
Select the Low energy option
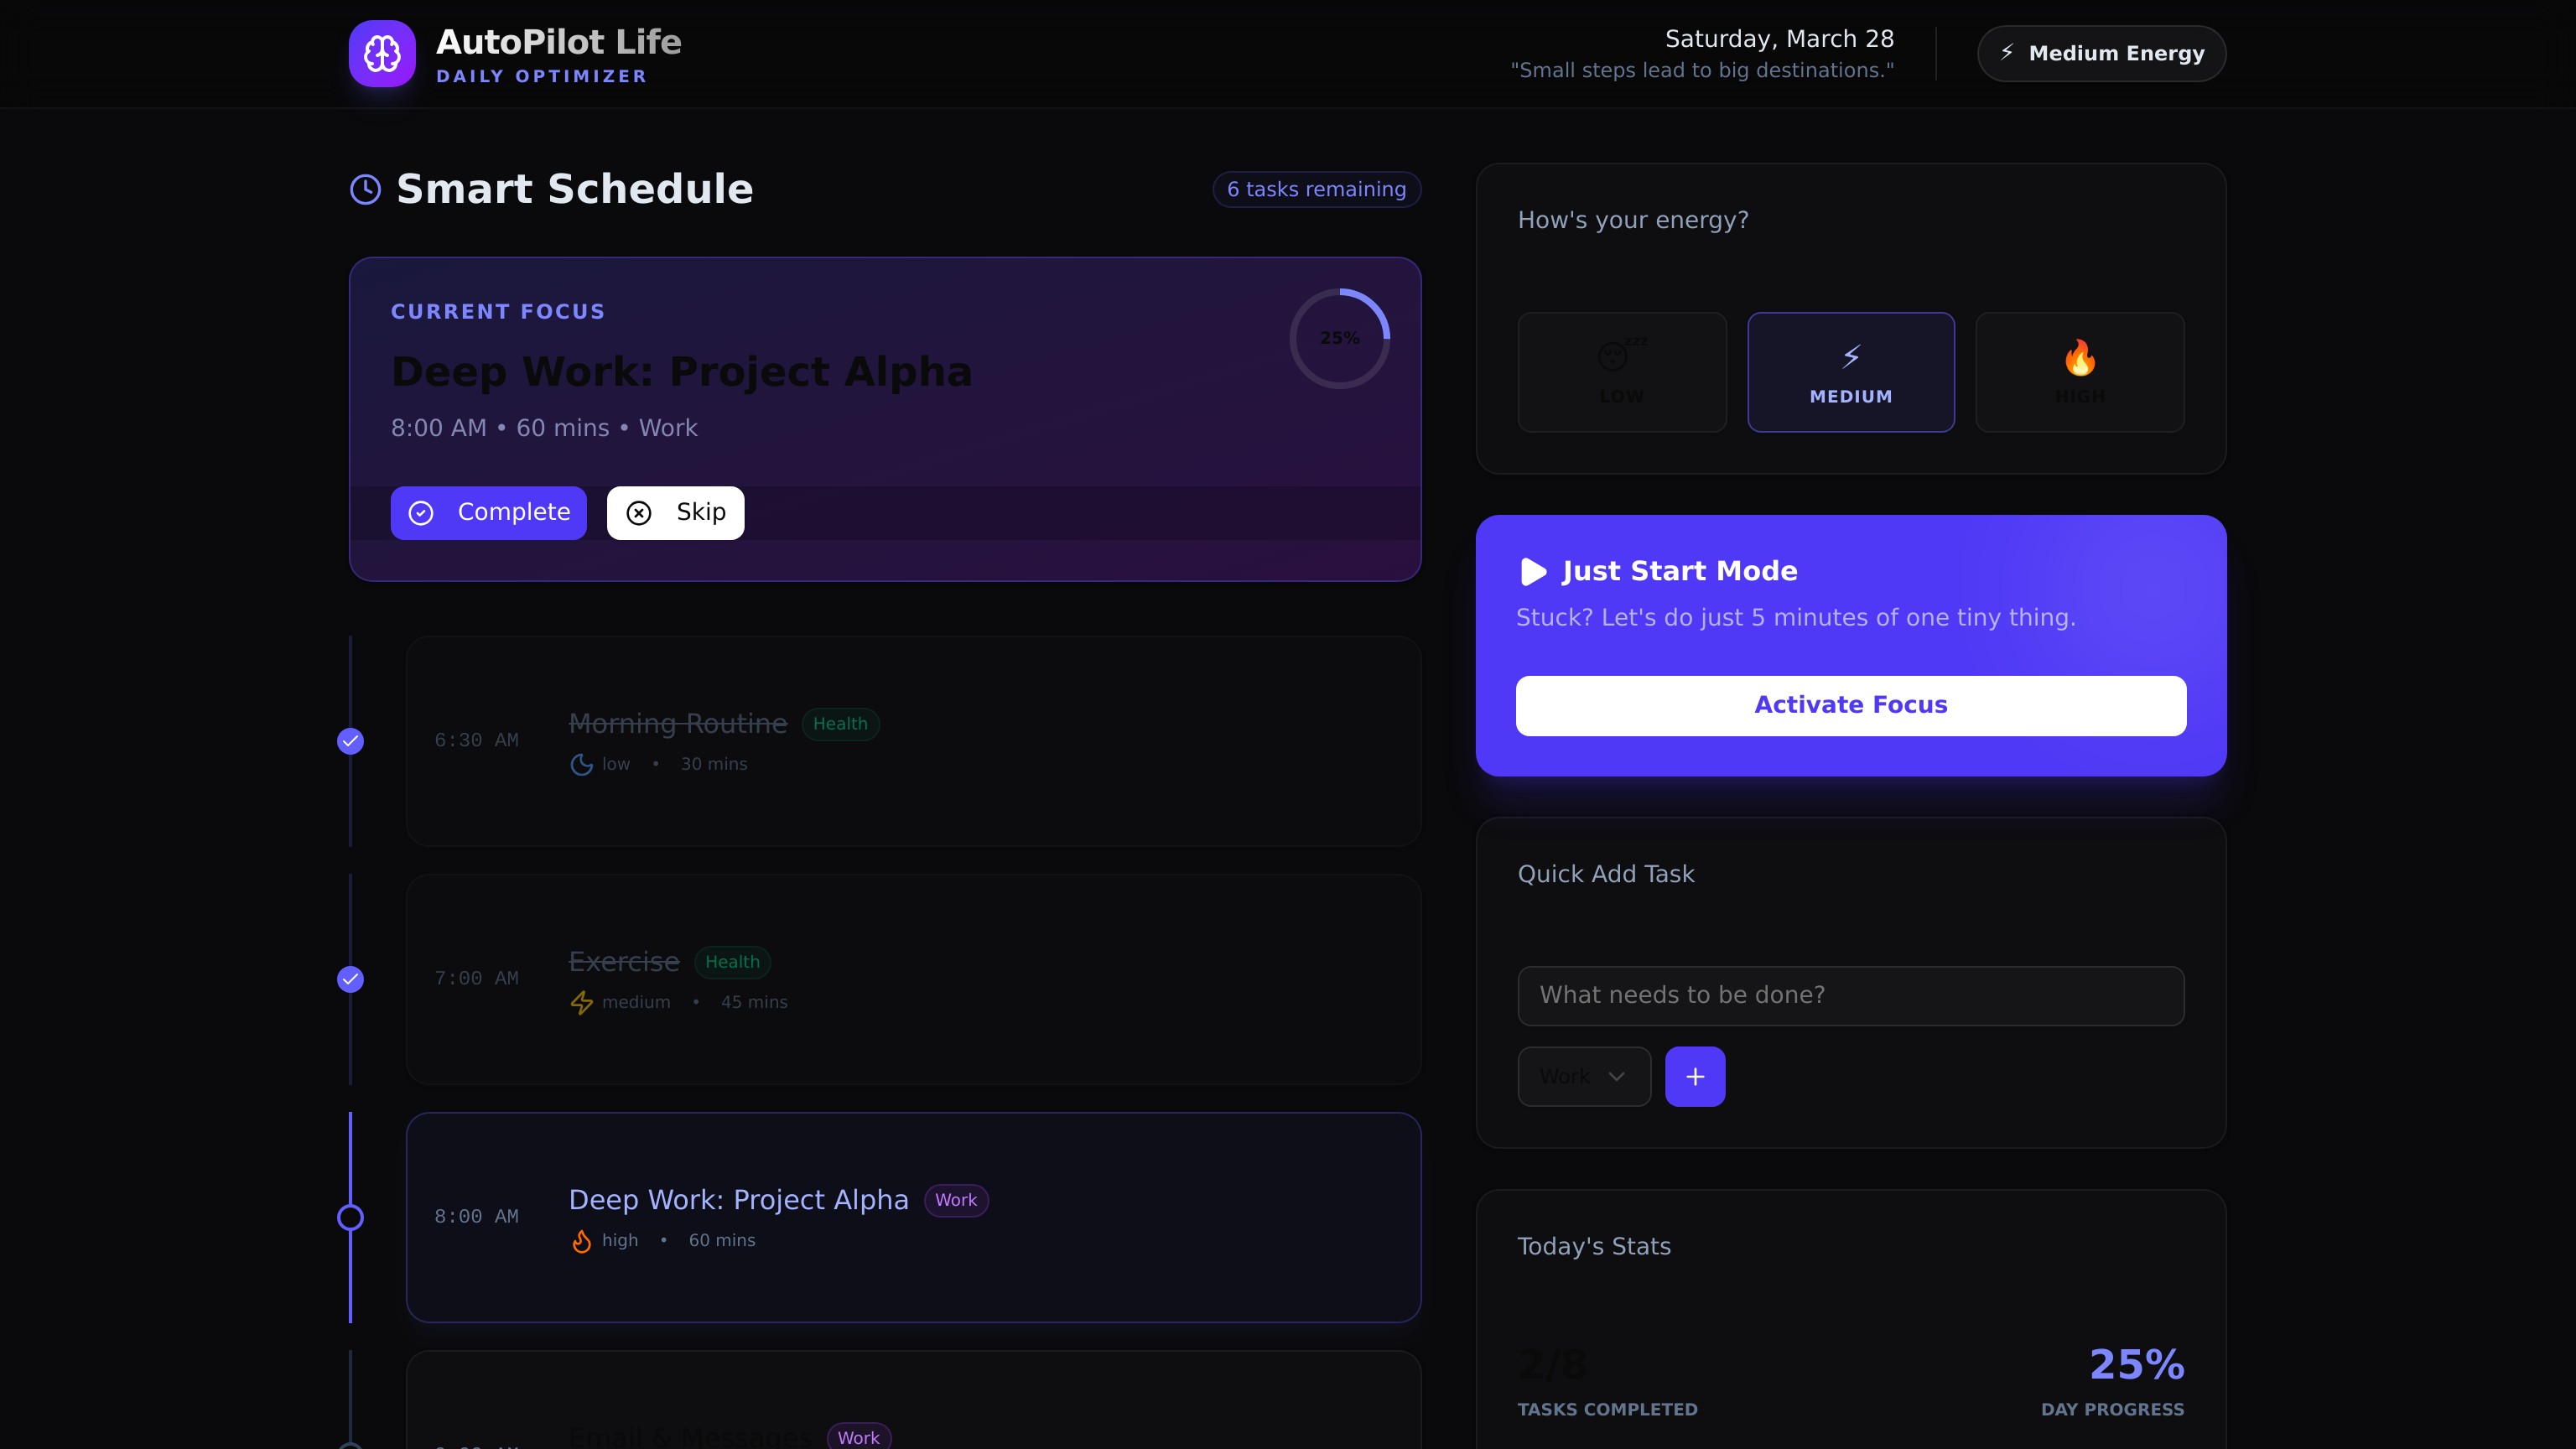pos(1621,372)
